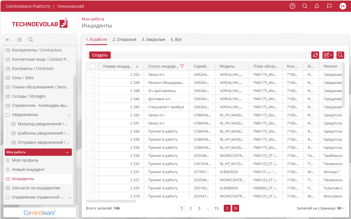This screenshot has width=351, height=219.
Task: Select the checkbox for incident 2 331
Action: [x=93, y=172]
